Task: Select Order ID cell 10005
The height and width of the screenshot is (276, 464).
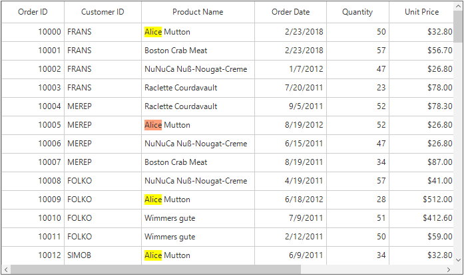Action: pos(33,125)
